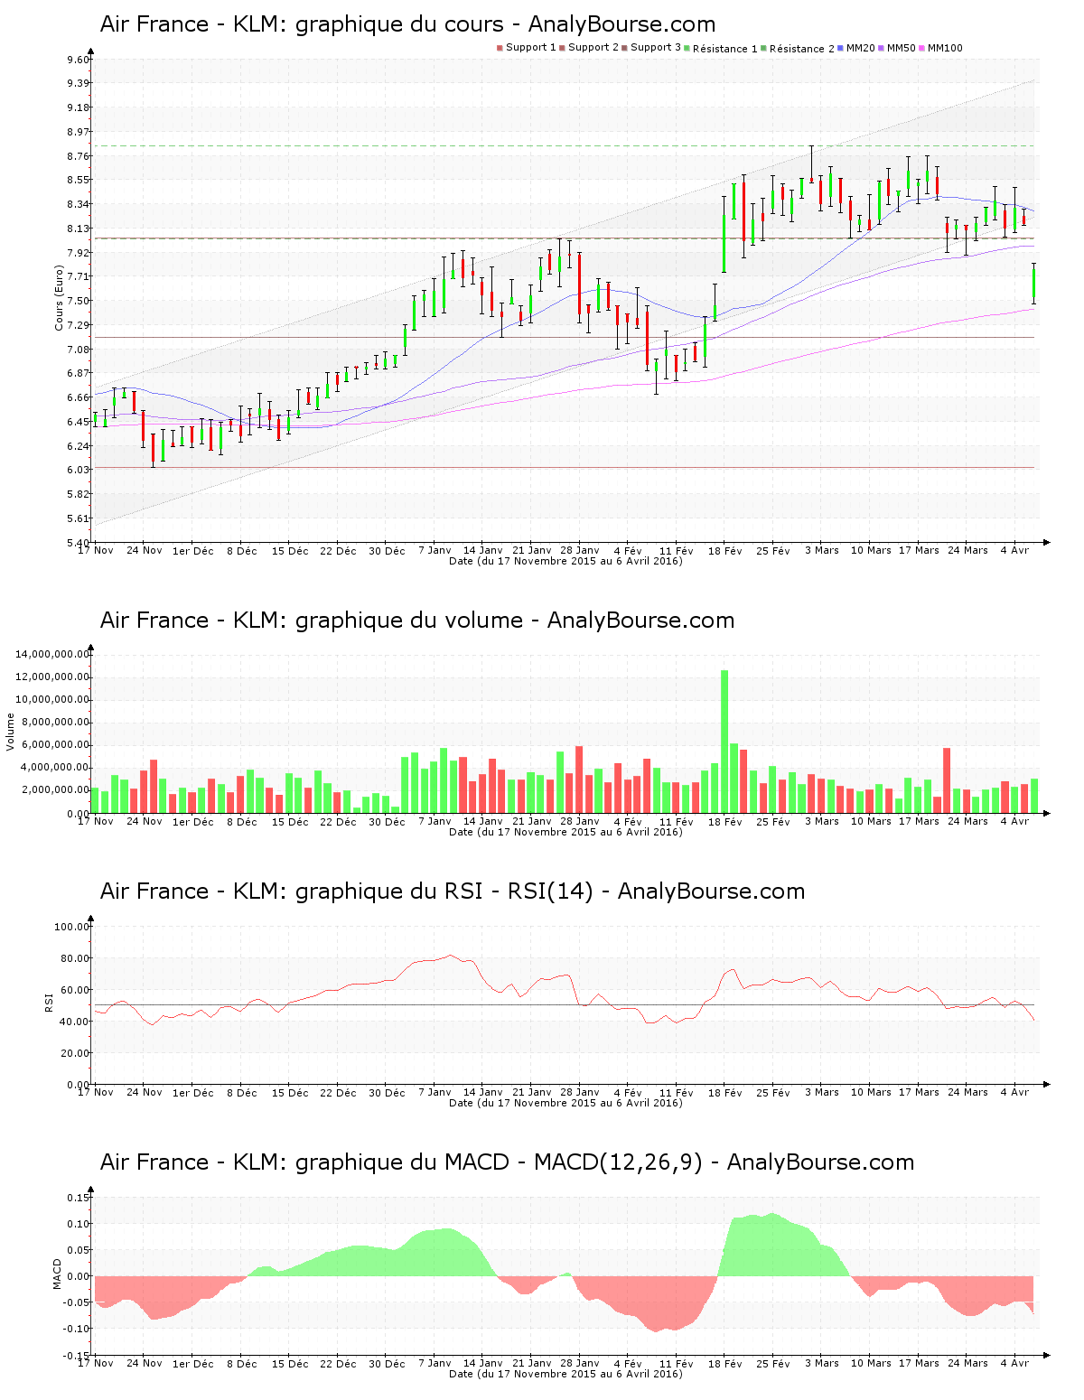Click the date range caption under the volume chart
This screenshot has height=1400, width=1084.
pyautogui.click(x=565, y=832)
